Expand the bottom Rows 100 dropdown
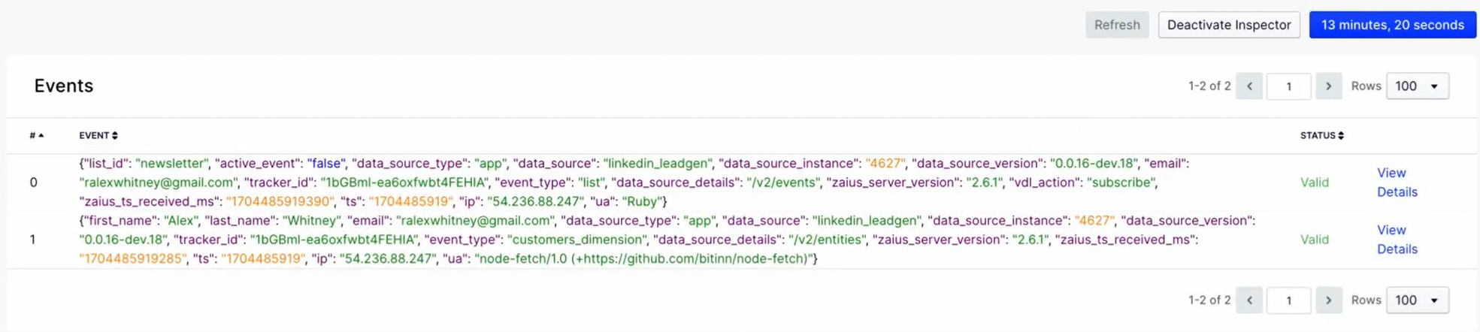 (1417, 300)
